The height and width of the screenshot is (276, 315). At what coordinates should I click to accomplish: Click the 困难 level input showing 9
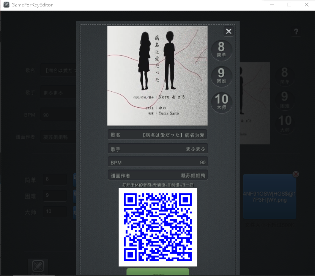[55, 195]
